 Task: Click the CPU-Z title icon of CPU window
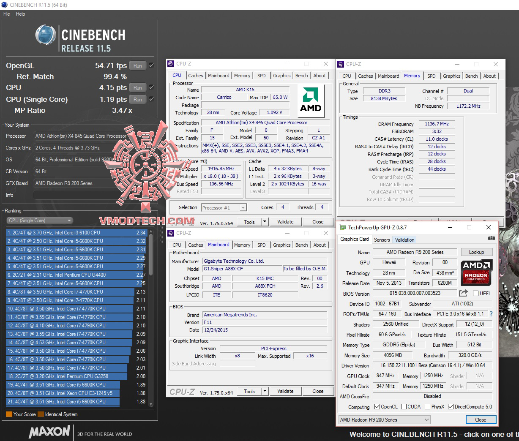171,64
